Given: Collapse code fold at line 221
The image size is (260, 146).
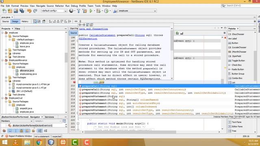Looking at the screenshot, I should point(78,123).
